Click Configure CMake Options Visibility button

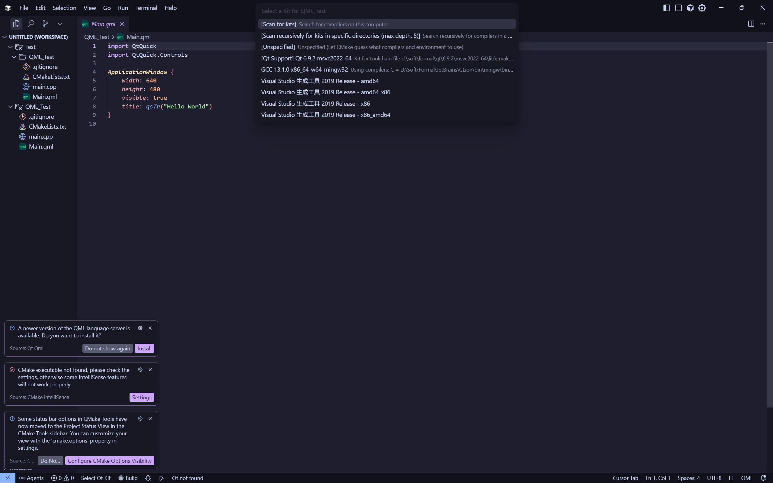click(110, 460)
